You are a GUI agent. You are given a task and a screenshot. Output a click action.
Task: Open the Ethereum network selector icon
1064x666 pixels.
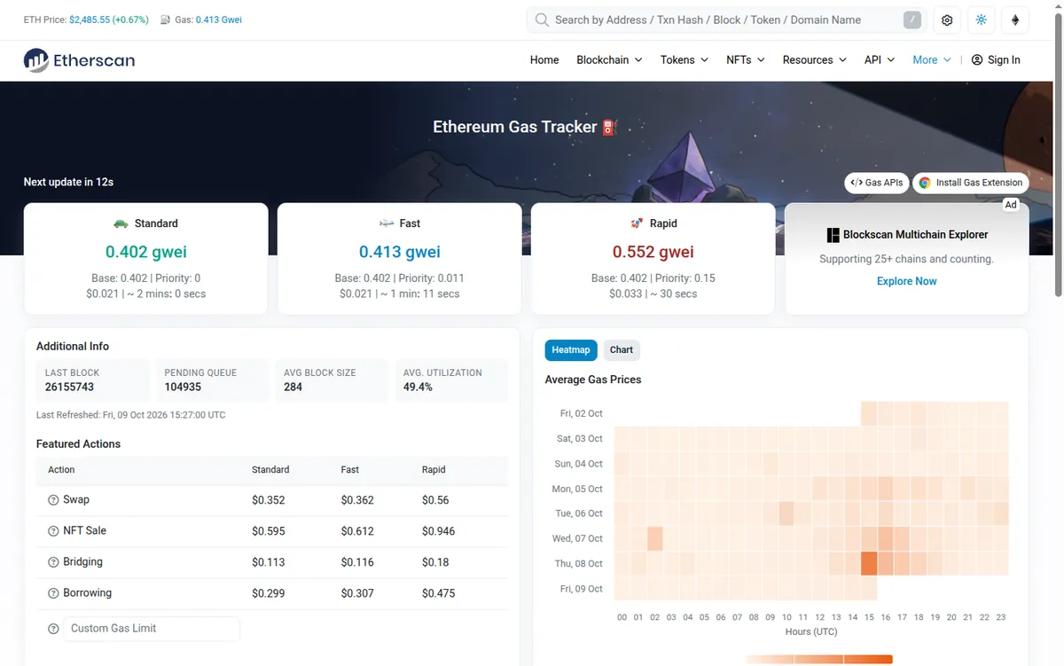click(1015, 20)
